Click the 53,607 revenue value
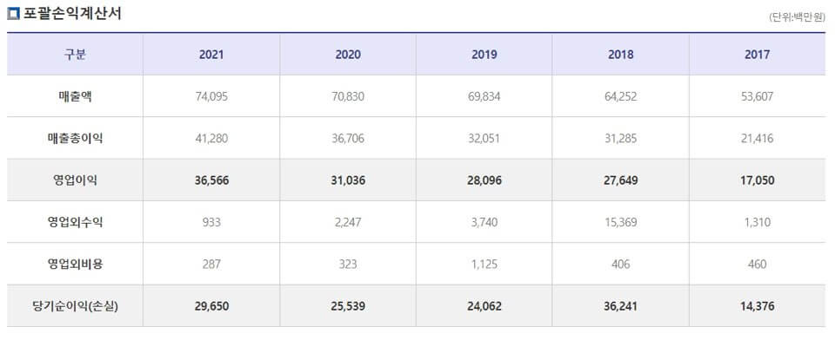Viewport: 835px width, 340px height. 758,96
